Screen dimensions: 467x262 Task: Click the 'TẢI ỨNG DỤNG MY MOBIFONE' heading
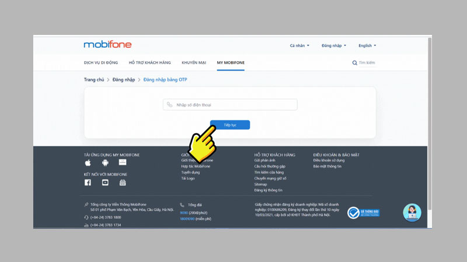(111, 155)
